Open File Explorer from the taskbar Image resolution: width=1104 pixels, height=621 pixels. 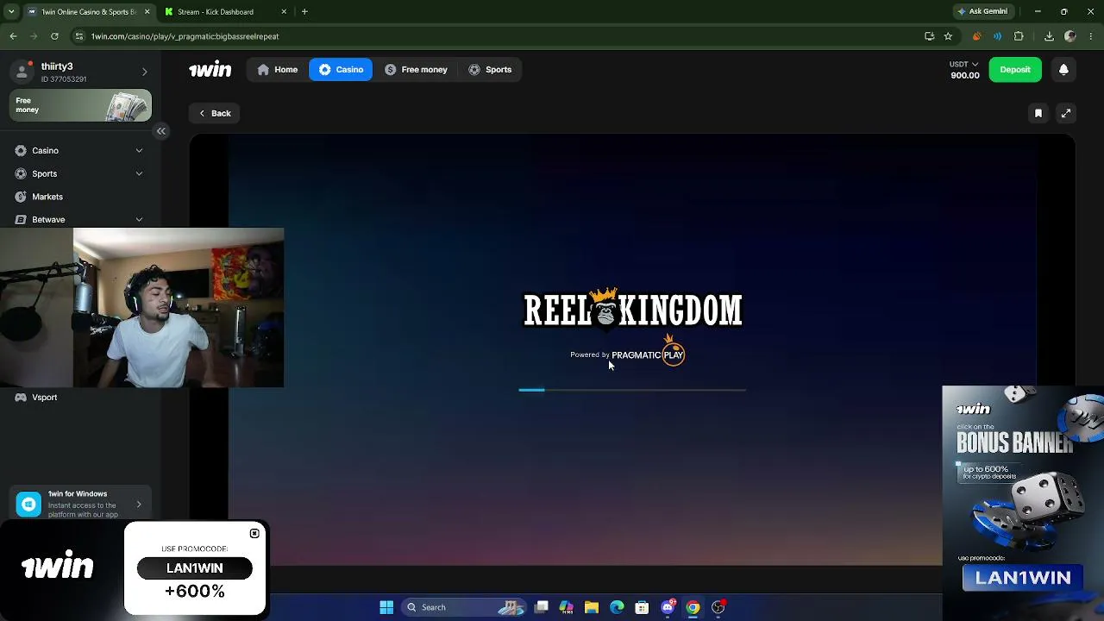point(592,607)
